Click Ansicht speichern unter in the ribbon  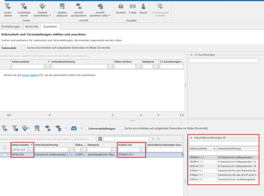point(100,10)
